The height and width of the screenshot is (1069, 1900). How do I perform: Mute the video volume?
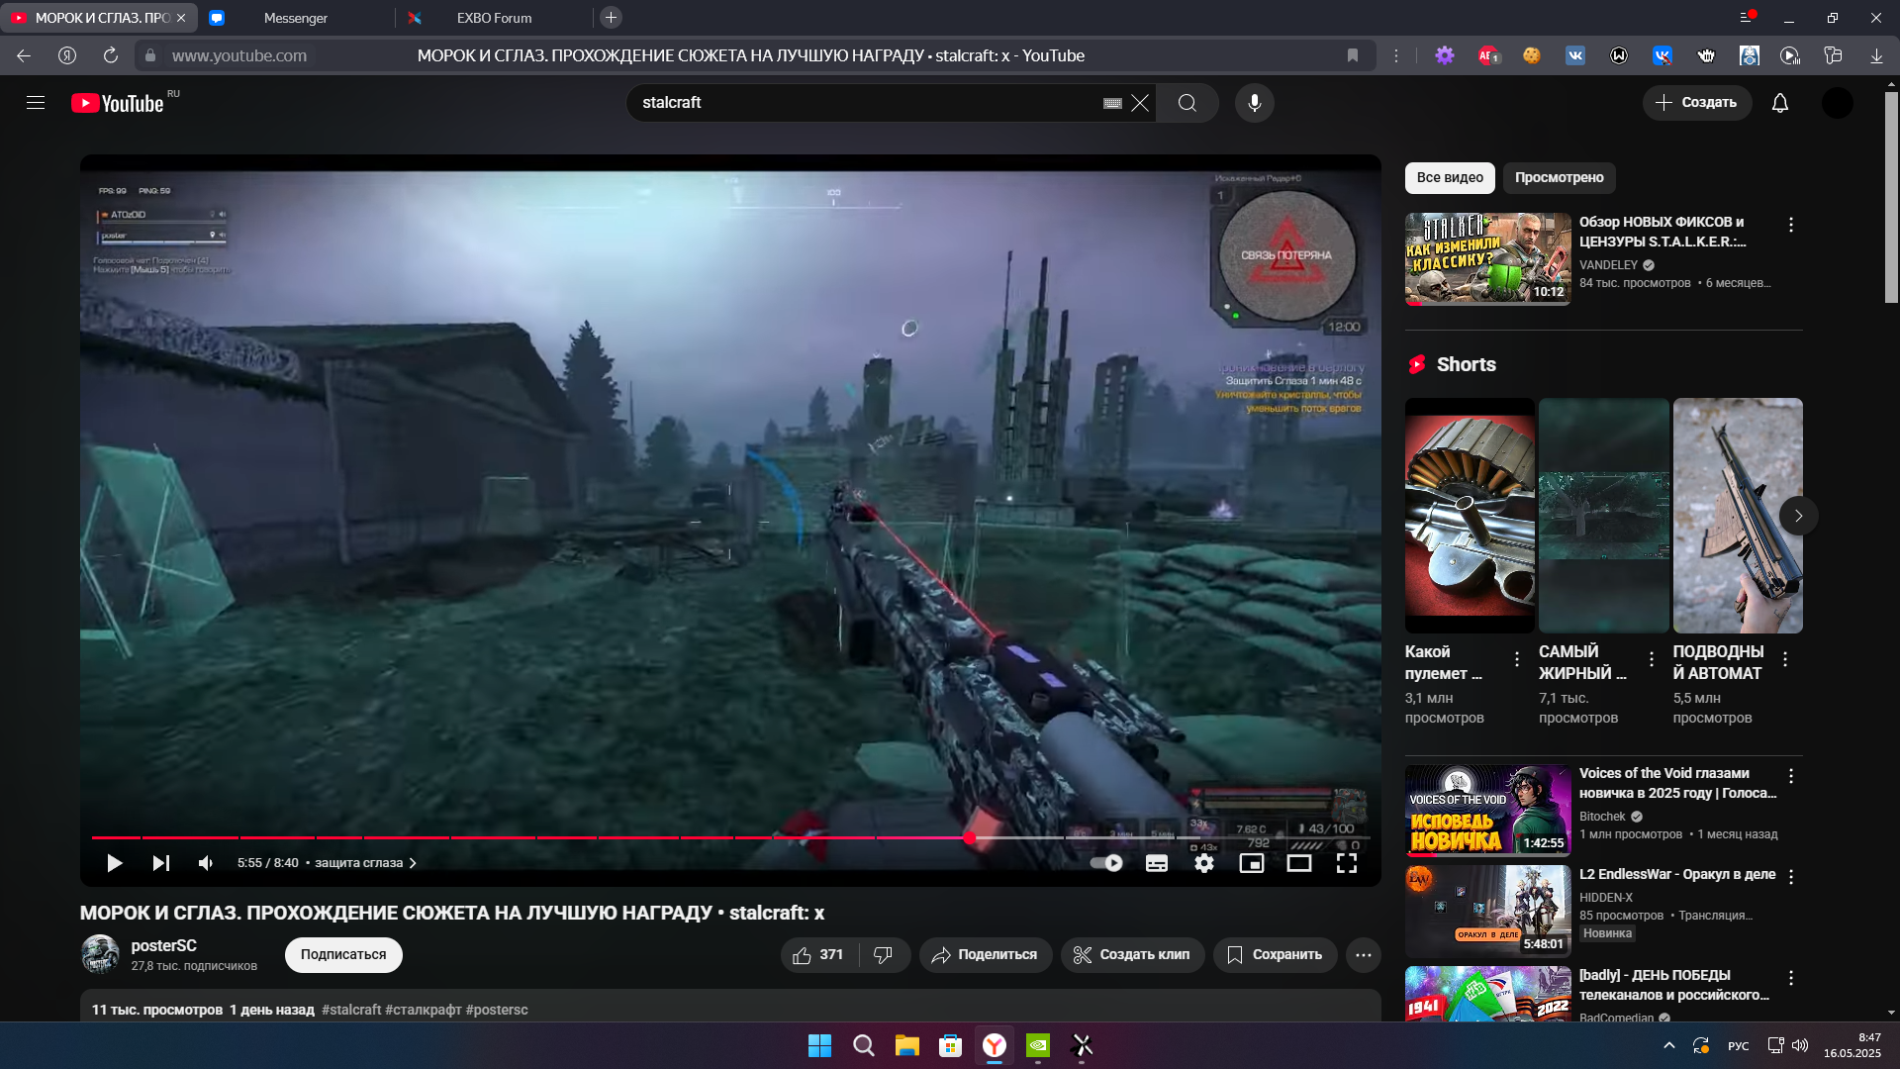(206, 863)
